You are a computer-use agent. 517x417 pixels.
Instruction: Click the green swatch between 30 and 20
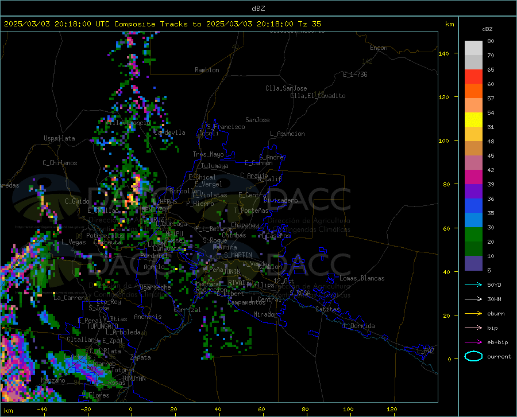coord(473,235)
